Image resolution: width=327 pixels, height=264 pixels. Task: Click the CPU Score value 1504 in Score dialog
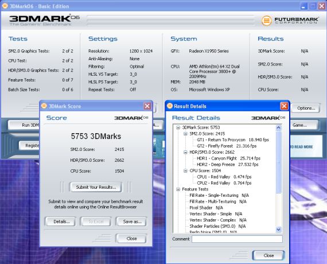(119, 171)
